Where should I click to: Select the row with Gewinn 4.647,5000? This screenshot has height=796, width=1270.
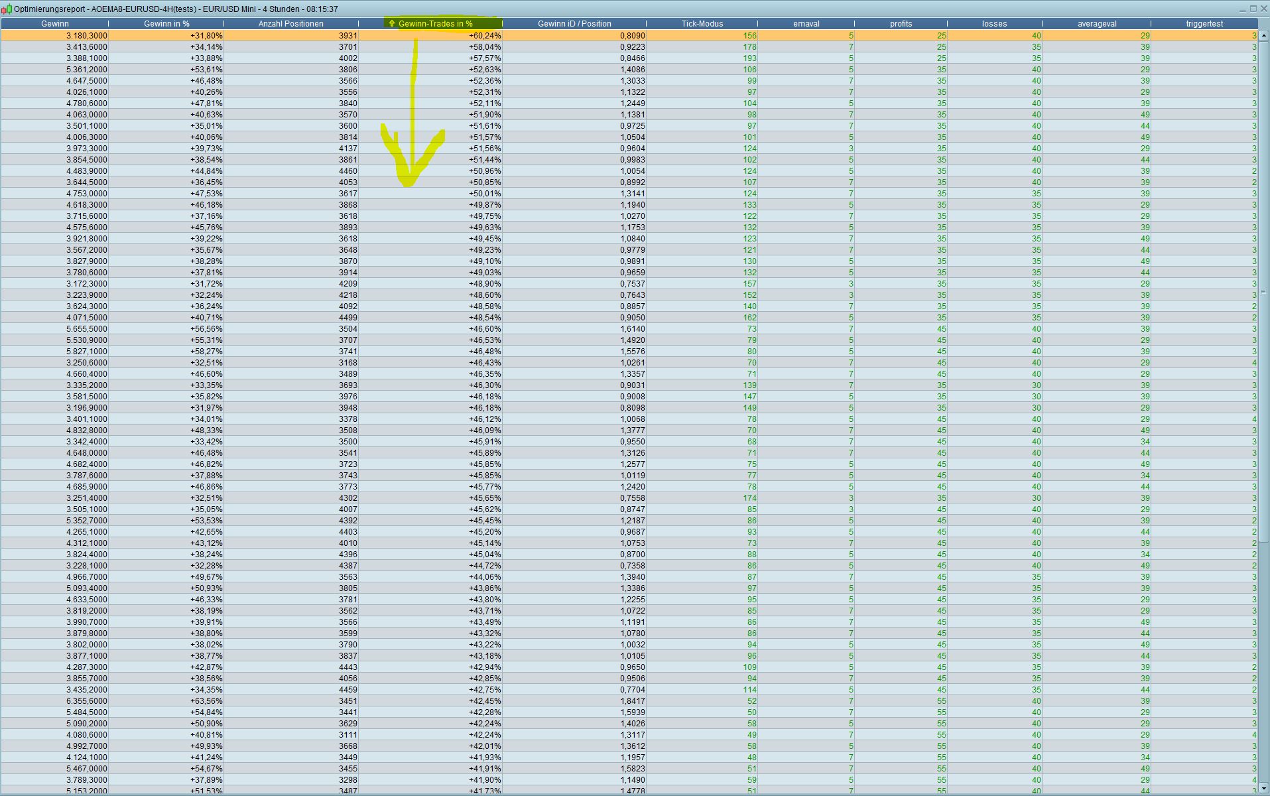point(629,81)
